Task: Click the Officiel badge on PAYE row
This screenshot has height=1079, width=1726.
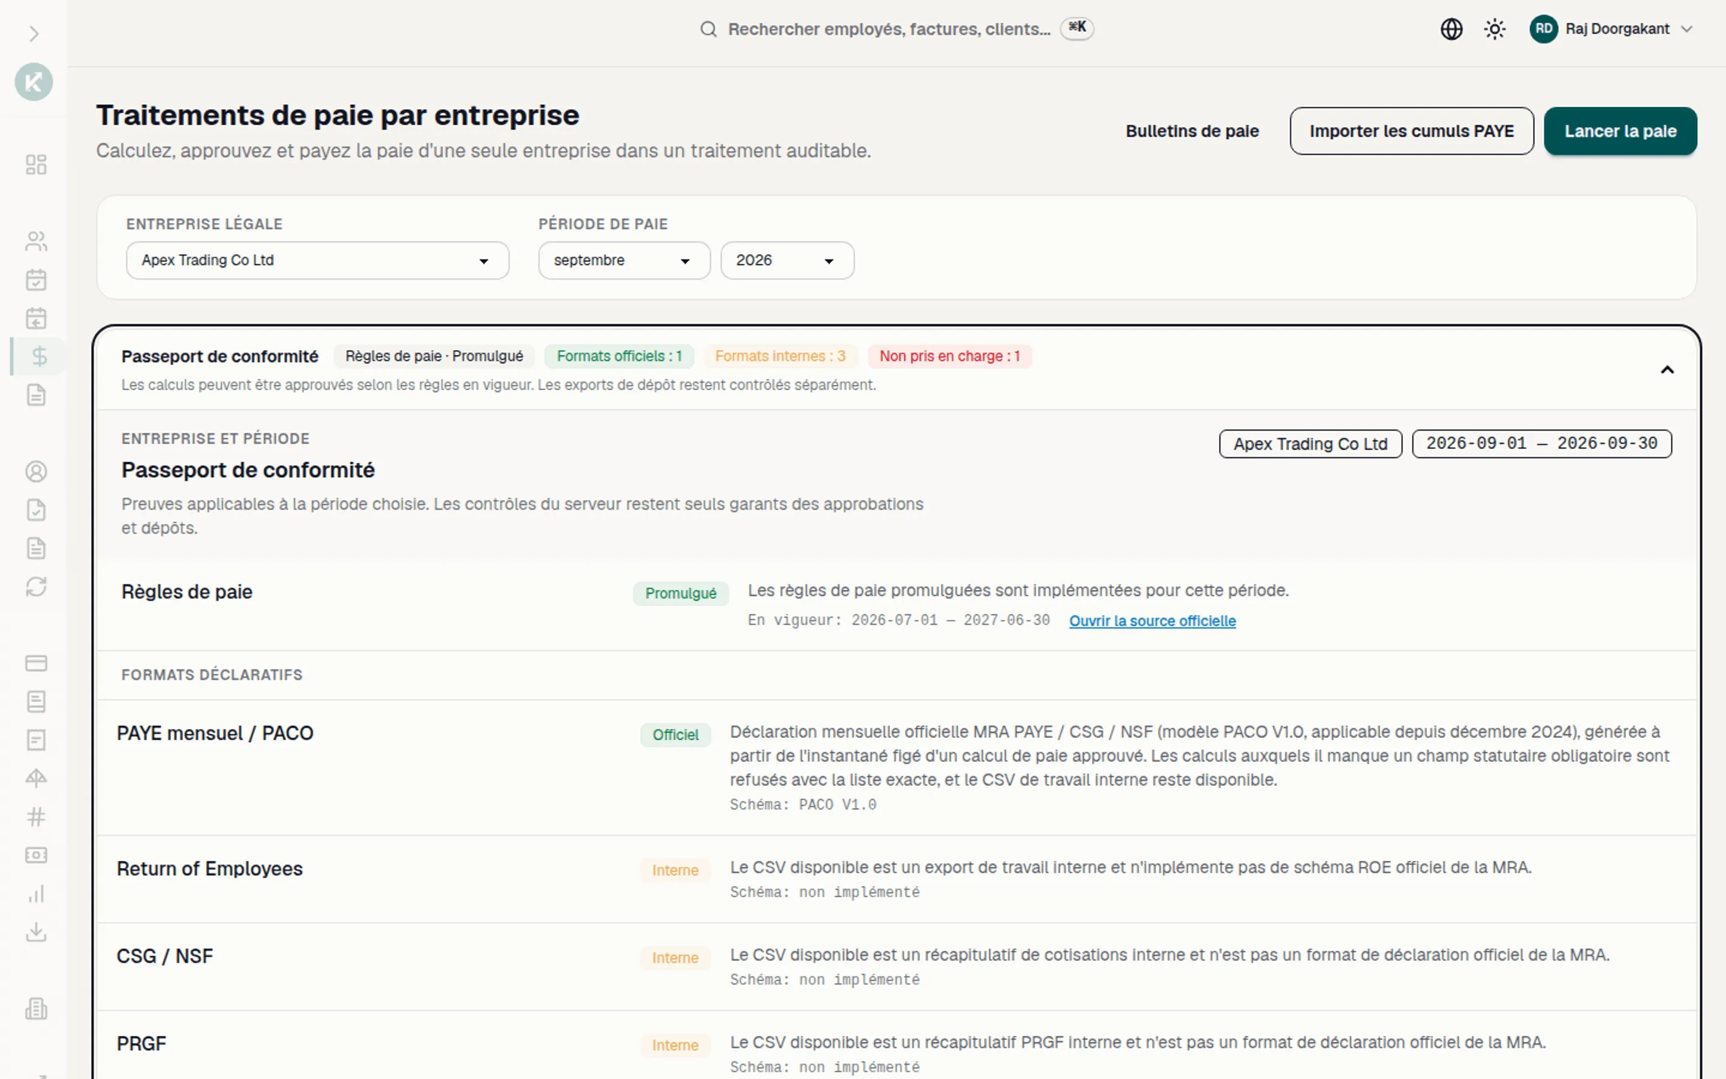Action: pyautogui.click(x=675, y=735)
